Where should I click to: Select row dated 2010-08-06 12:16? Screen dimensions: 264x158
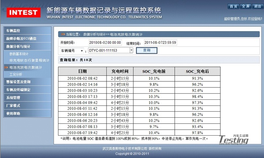(139, 114)
